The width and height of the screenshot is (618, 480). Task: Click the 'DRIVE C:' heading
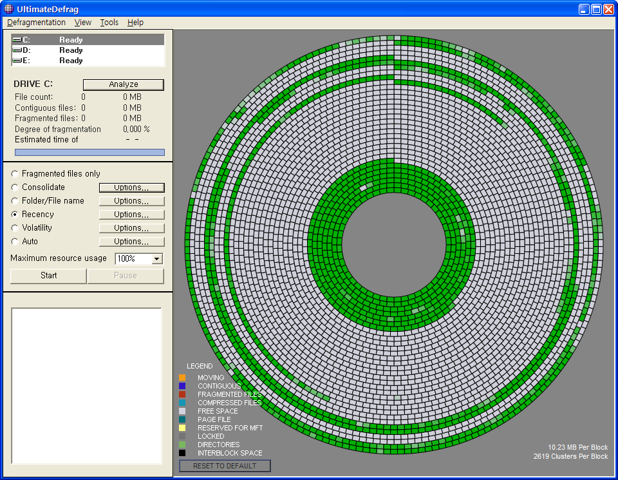[33, 84]
